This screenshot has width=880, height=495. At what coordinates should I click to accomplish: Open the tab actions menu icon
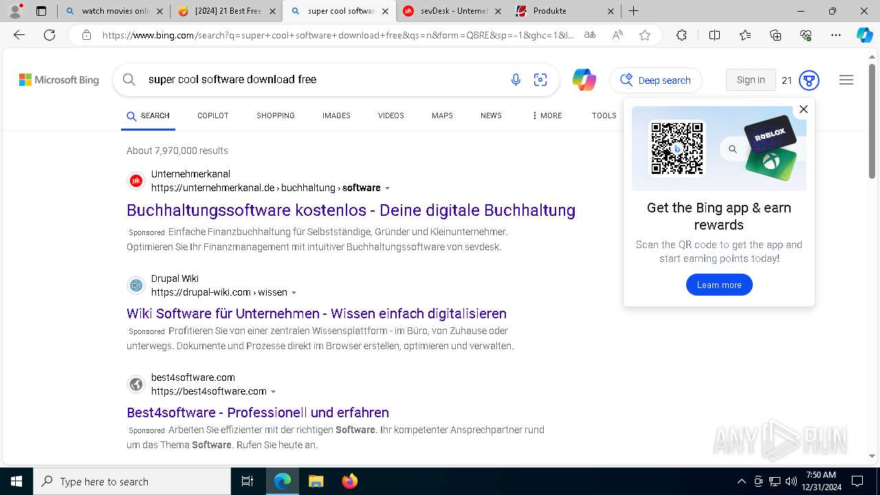[41, 11]
